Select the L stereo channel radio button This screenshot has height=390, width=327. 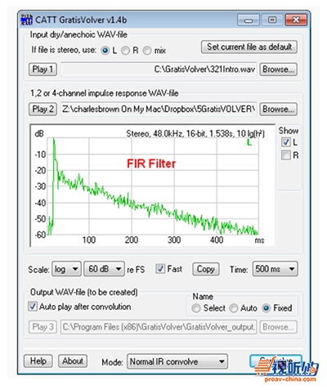(x=105, y=51)
